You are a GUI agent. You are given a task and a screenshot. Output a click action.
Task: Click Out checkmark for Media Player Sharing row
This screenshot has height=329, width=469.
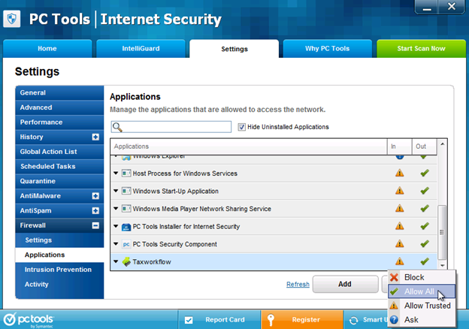click(425, 208)
